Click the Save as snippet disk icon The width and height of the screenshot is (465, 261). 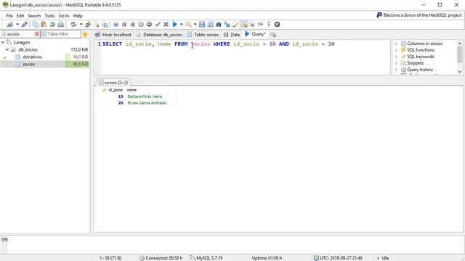click(210, 25)
